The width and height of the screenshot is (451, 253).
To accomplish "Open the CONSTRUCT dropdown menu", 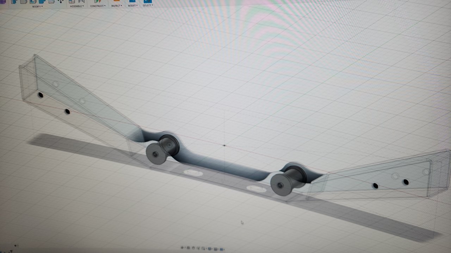I will [98, 6].
